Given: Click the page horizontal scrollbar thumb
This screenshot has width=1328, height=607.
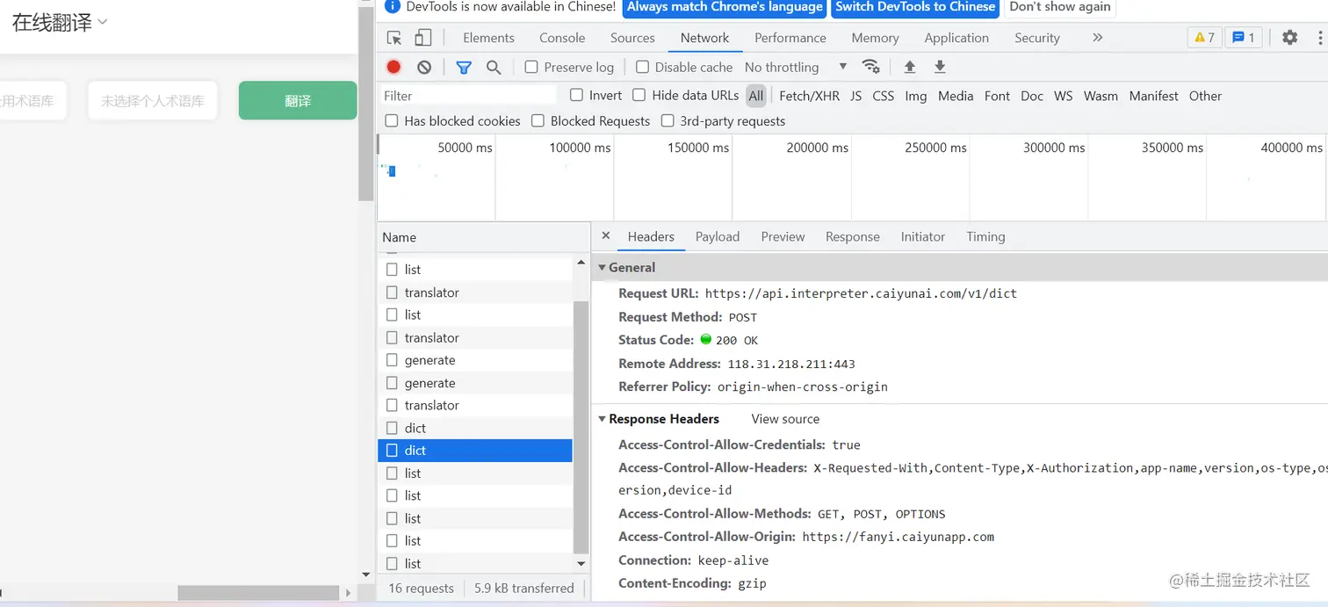Looking at the screenshot, I should (x=258, y=594).
